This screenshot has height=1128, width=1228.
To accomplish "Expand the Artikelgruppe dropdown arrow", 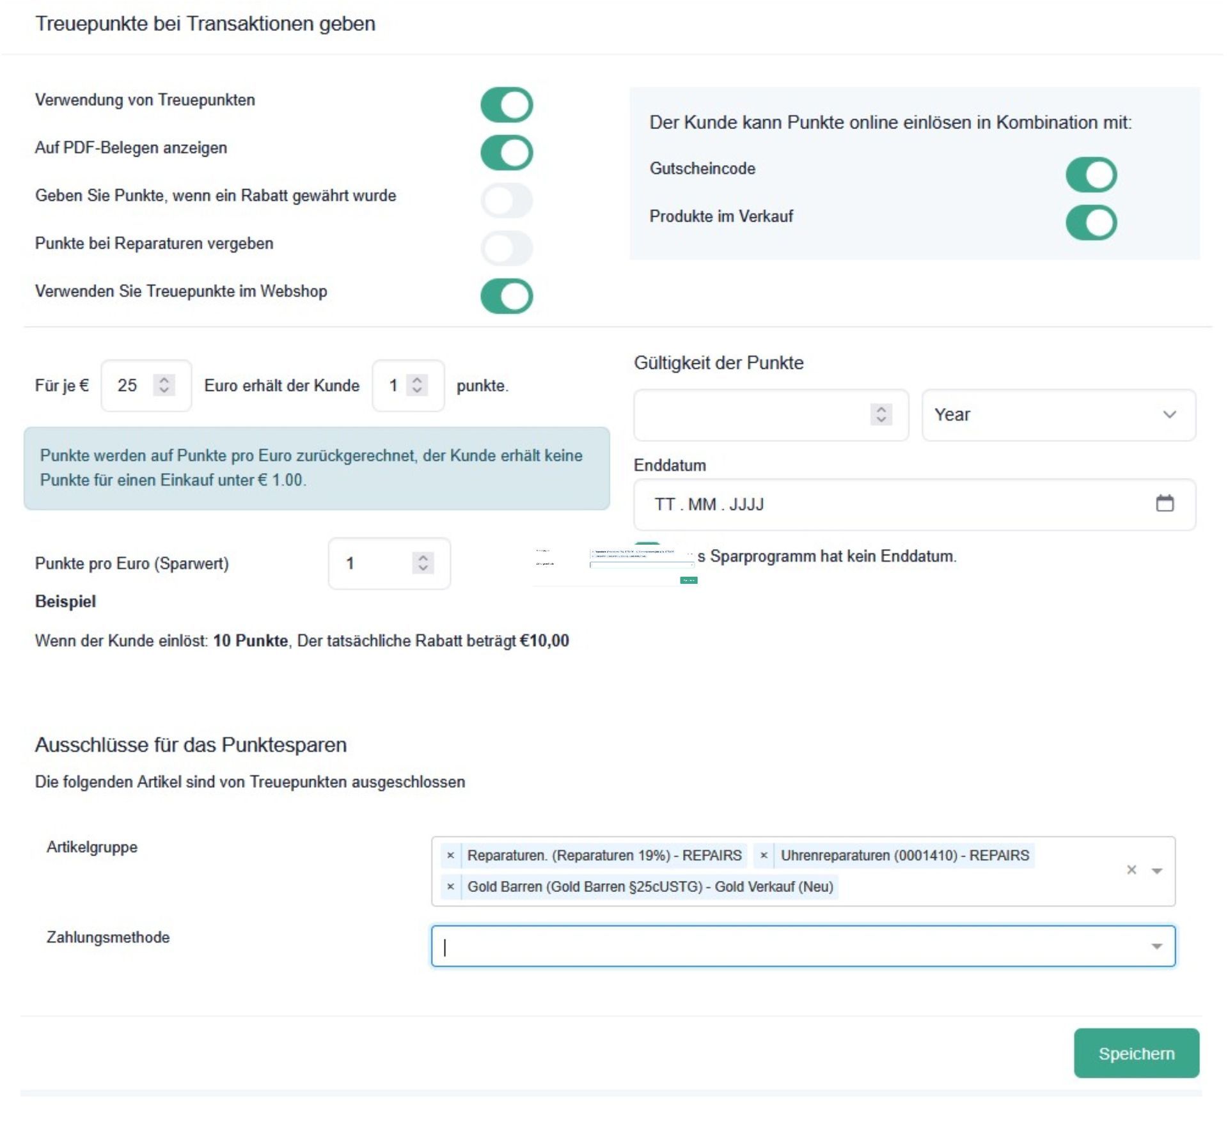I will (1157, 872).
